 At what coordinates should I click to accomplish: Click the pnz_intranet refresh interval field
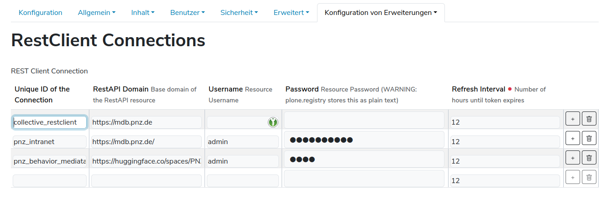pos(505,142)
